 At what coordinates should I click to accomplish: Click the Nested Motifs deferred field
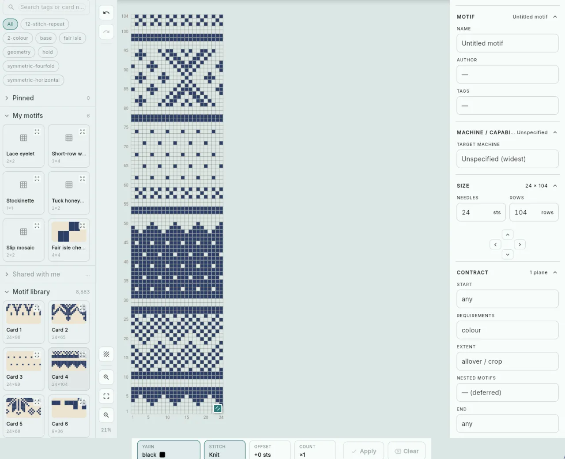[x=508, y=392]
